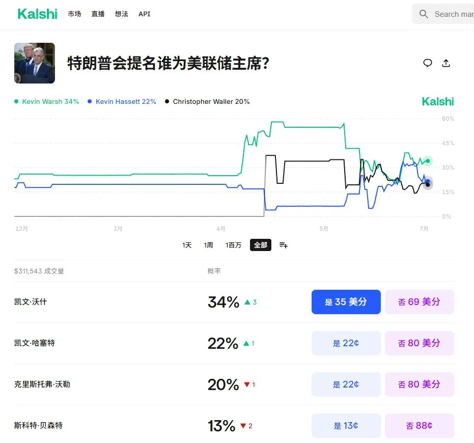The height and width of the screenshot is (443, 474).
Task: Buy 是 35 美分 for 凯文·沃什
Action: pyautogui.click(x=346, y=302)
